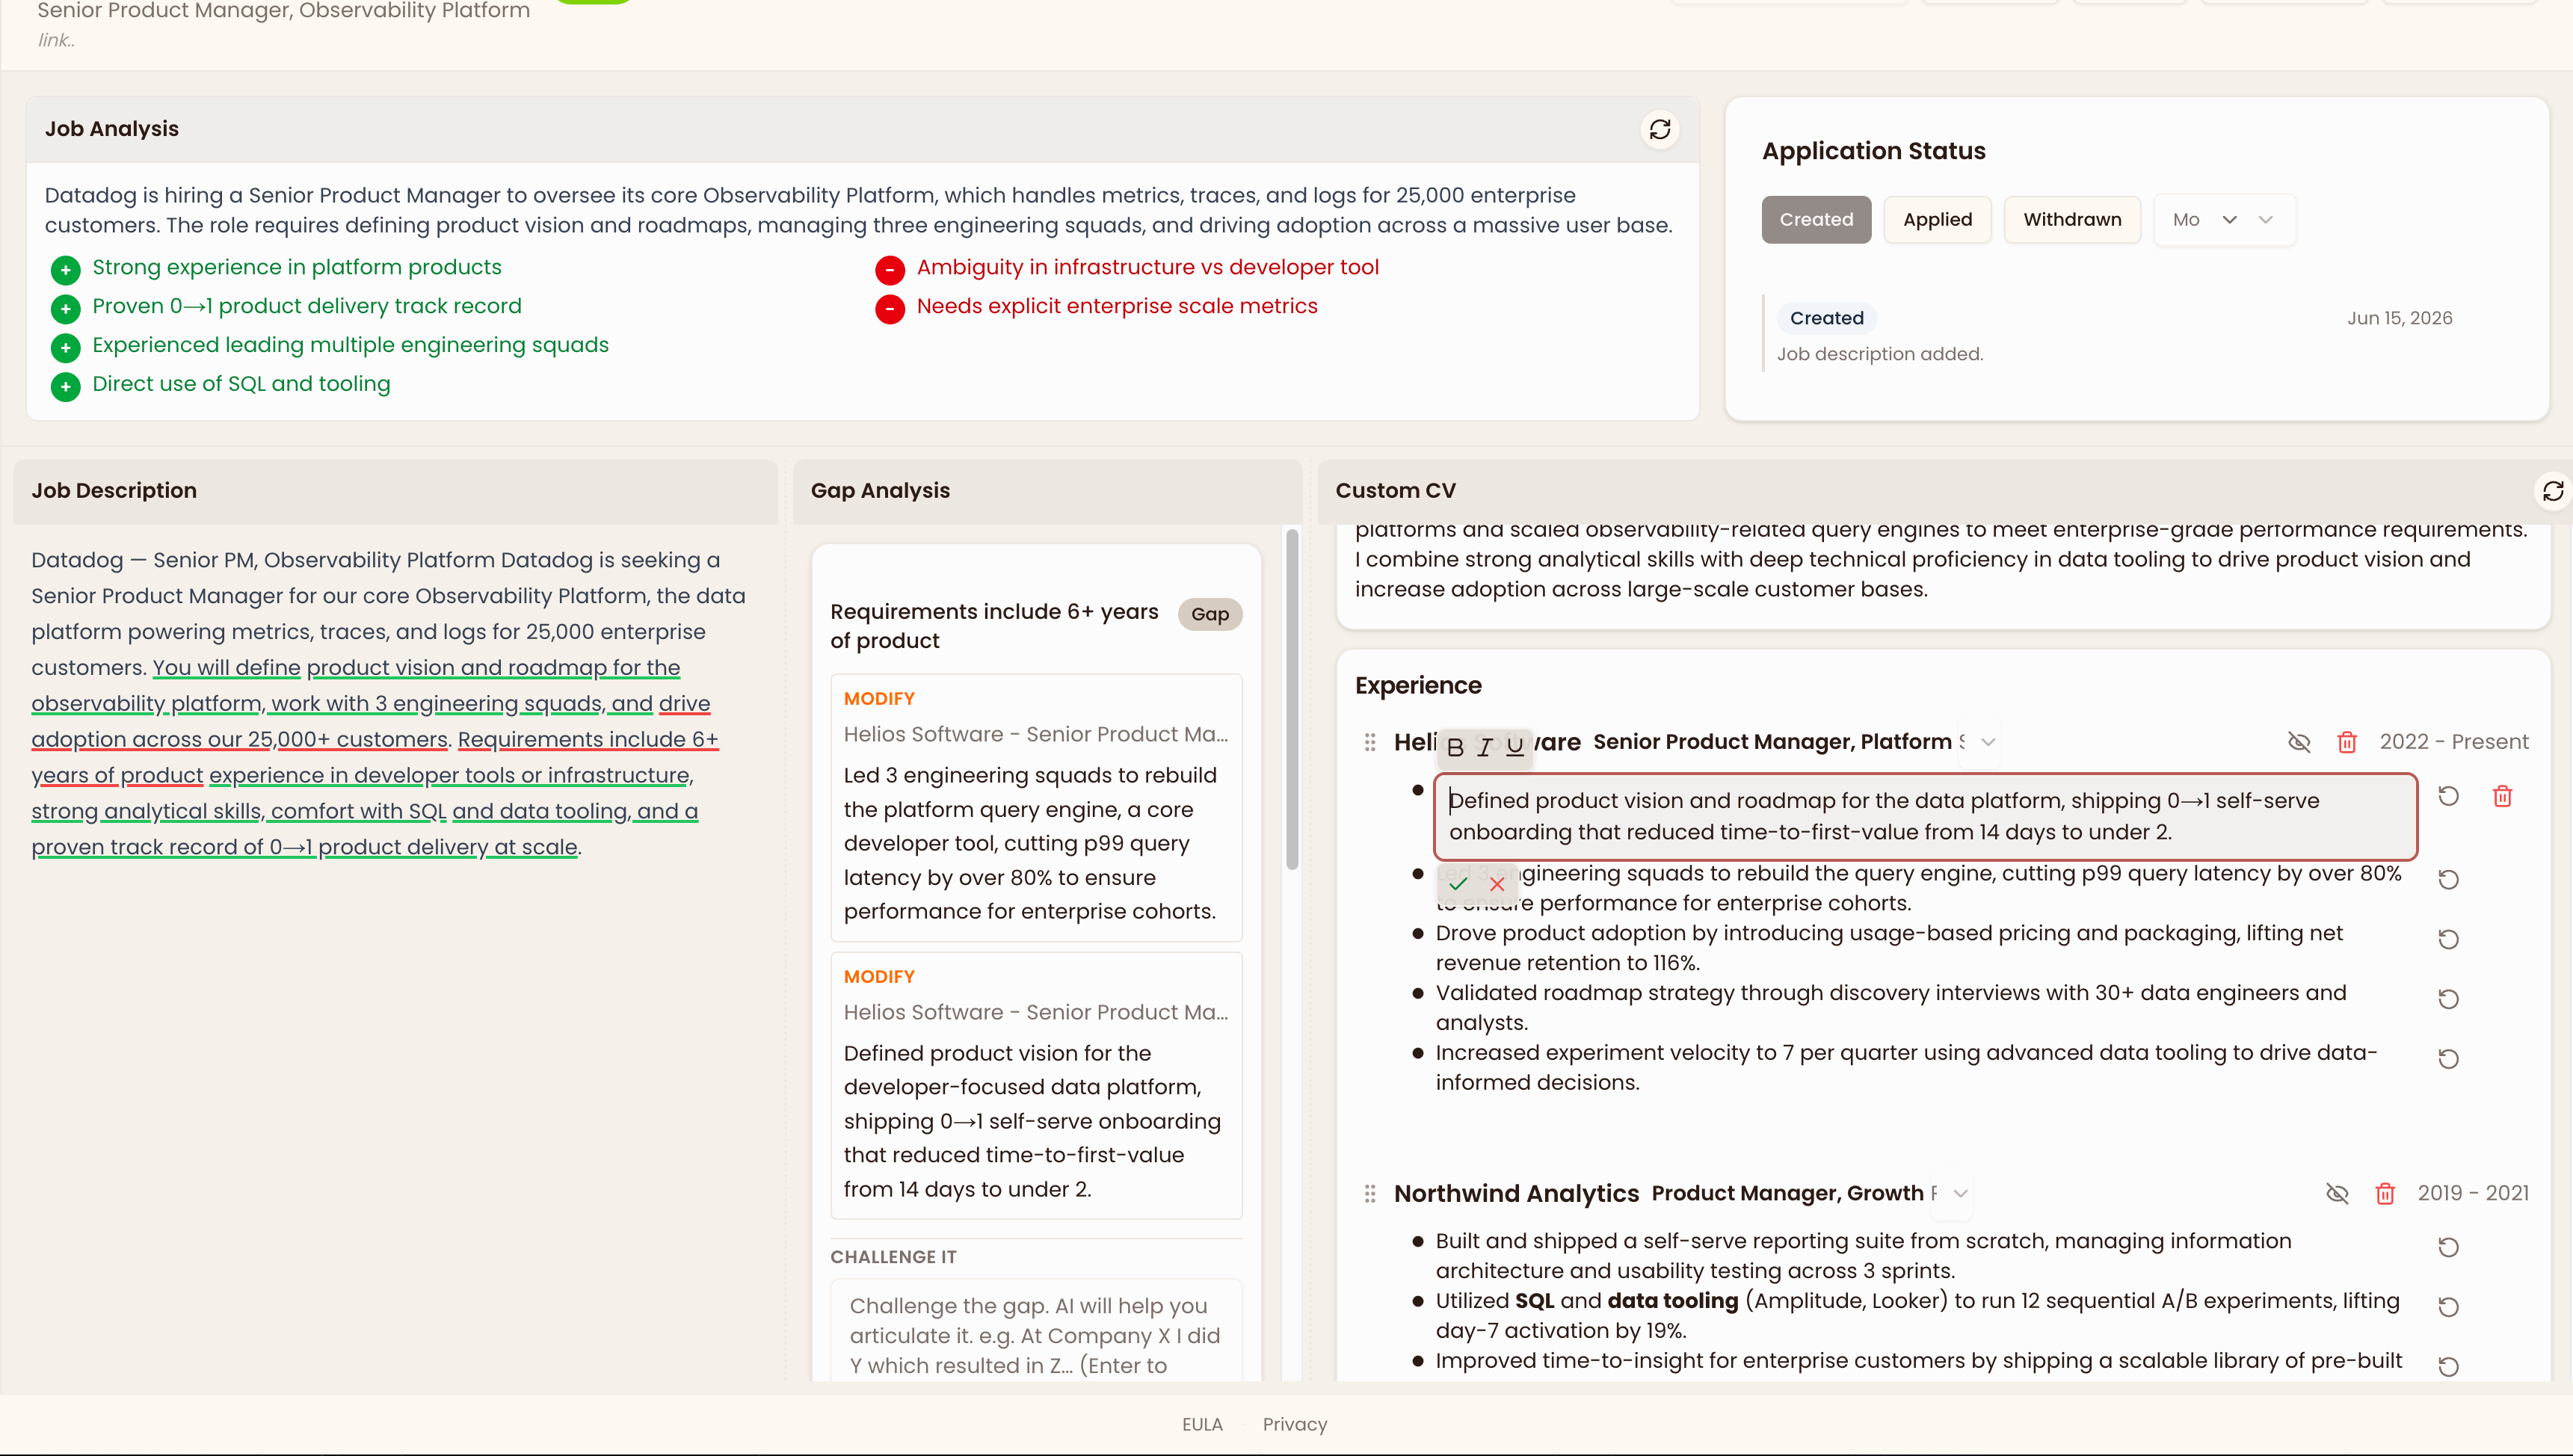Click the '2022 - Present' date range
Viewport: 2573px width, 1456px height.
2454,742
